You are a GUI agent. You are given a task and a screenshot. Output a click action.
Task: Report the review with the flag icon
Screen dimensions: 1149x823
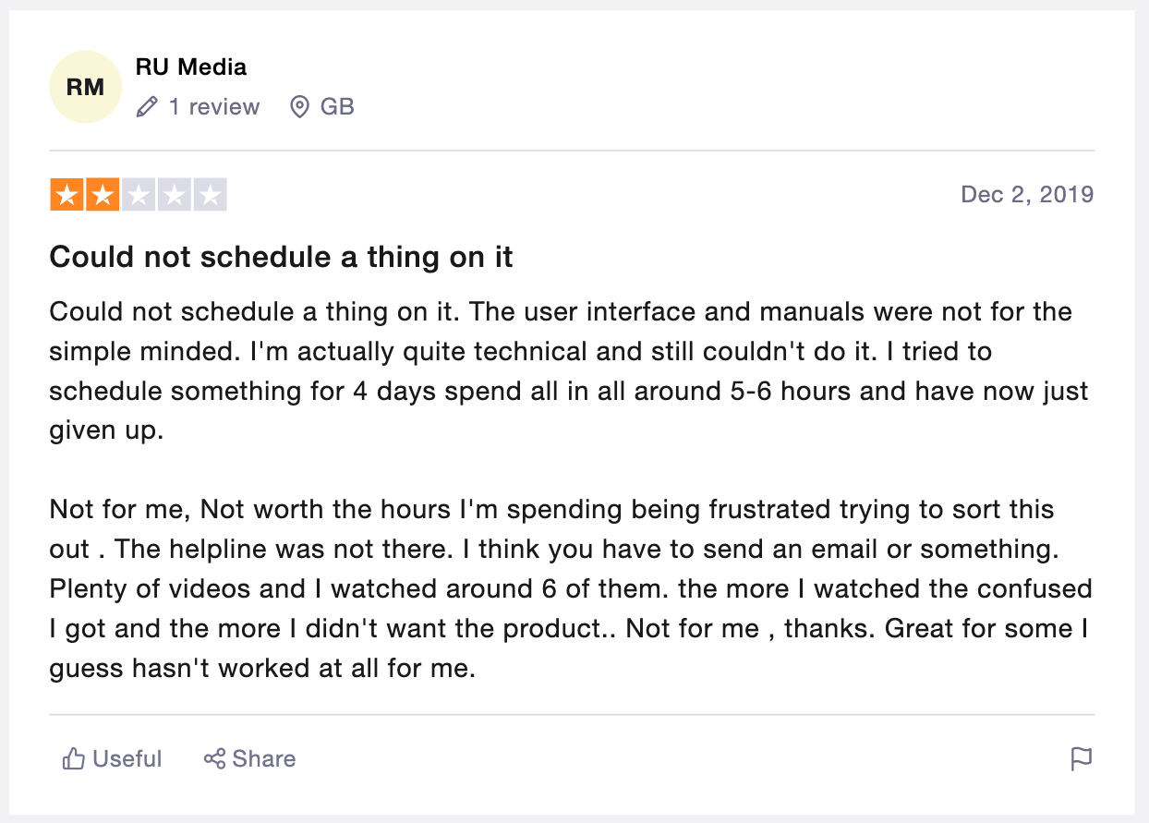pyautogui.click(x=1081, y=759)
